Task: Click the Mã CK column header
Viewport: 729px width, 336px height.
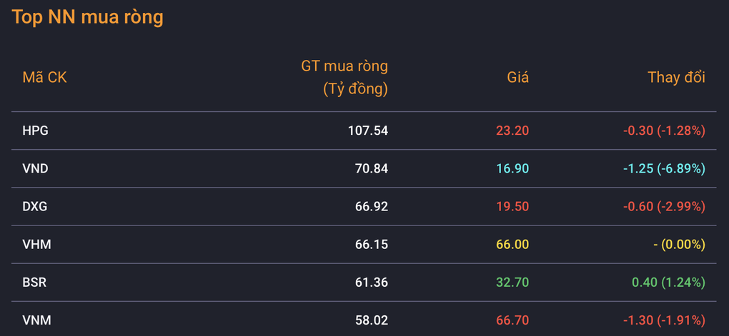Action: click(44, 78)
